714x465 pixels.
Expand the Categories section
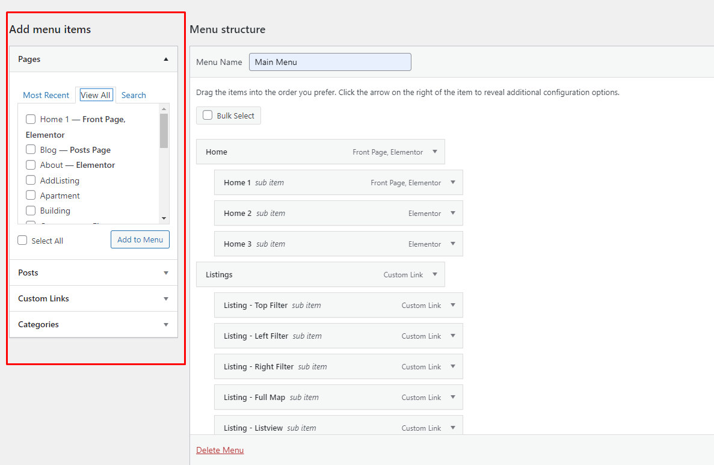166,324
